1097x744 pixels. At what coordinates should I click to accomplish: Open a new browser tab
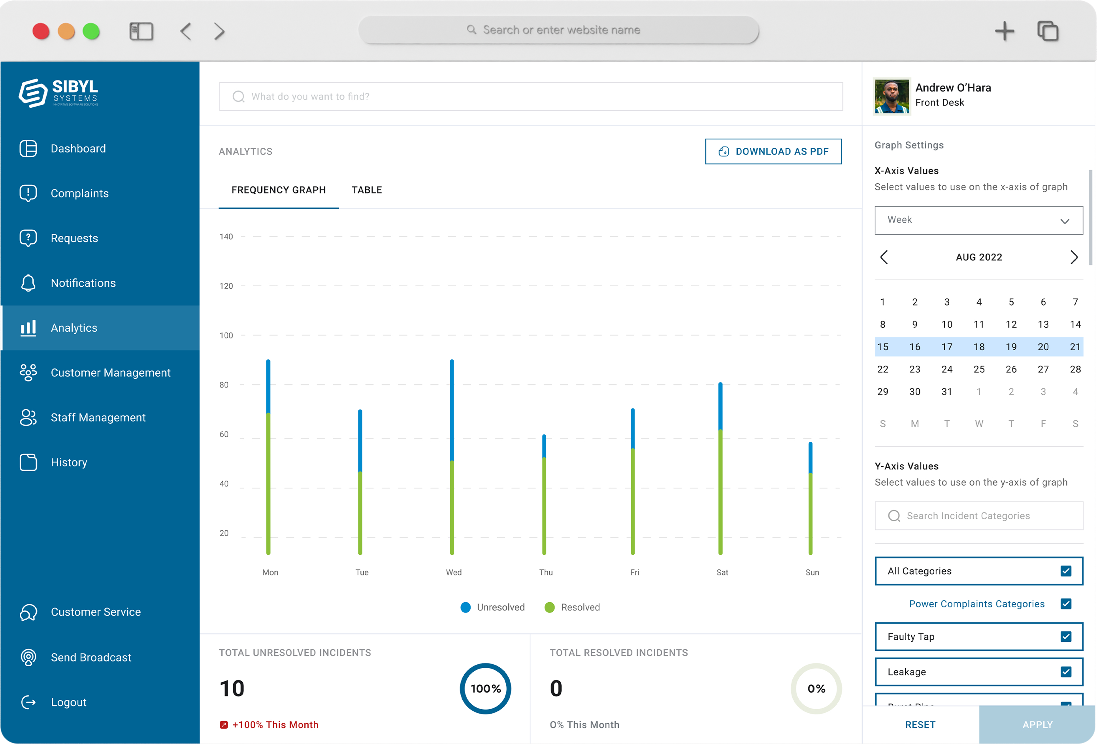click(x=1005, y=31)
